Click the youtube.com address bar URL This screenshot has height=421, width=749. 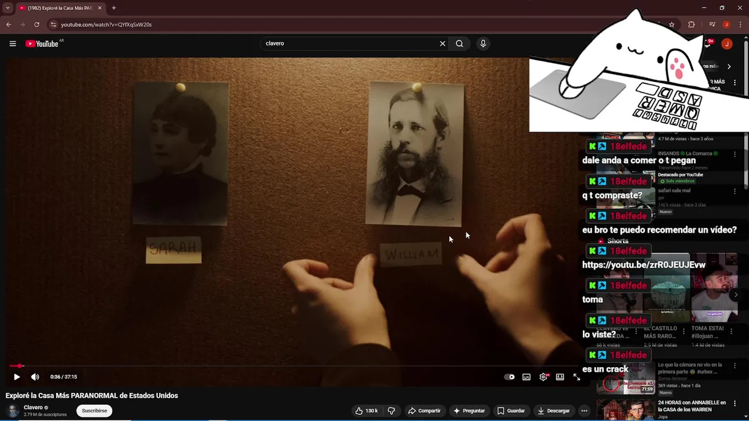[x=106, y=25]
